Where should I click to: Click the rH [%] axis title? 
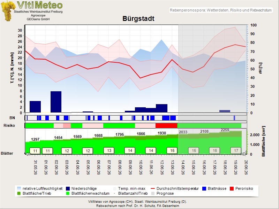point(261,68)
